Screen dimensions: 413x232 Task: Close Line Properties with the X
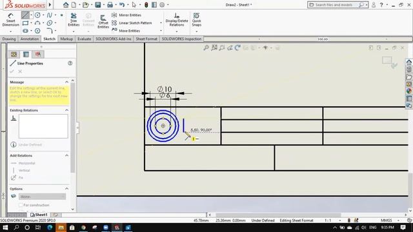pos(20,72)
